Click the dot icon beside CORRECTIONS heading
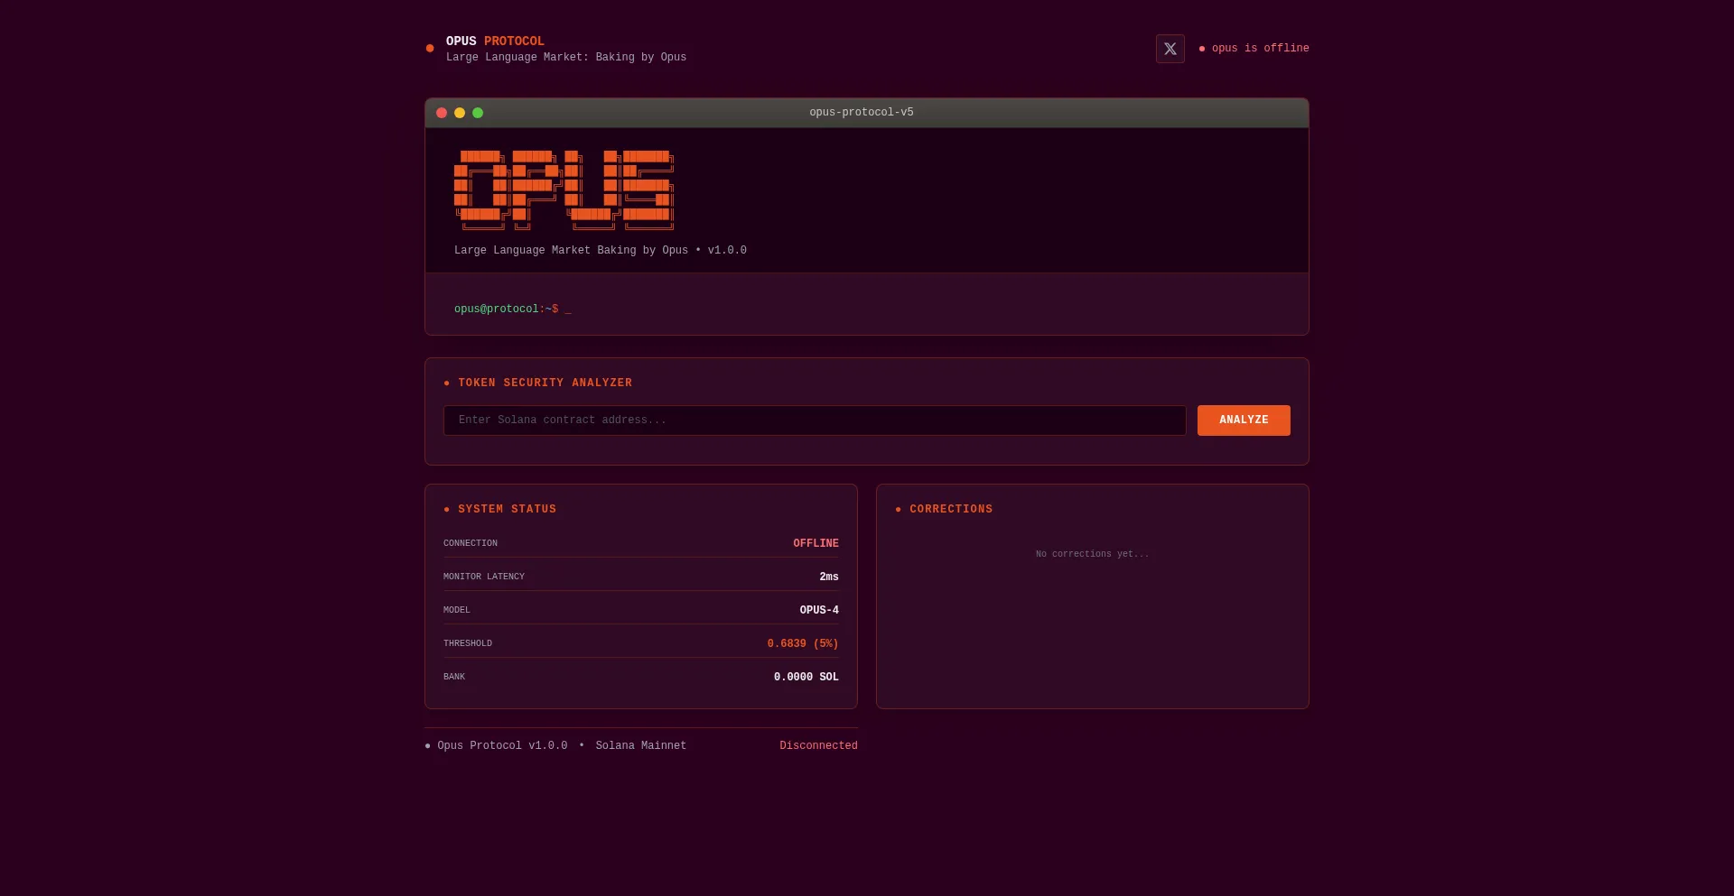Image resolution: width=1734 pixels, height=896 pixels. (897, 509)
